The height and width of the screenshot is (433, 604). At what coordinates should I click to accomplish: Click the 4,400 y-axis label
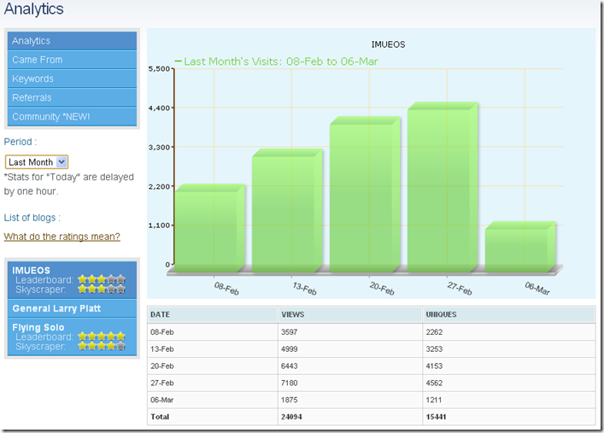(x=159, y=108)
